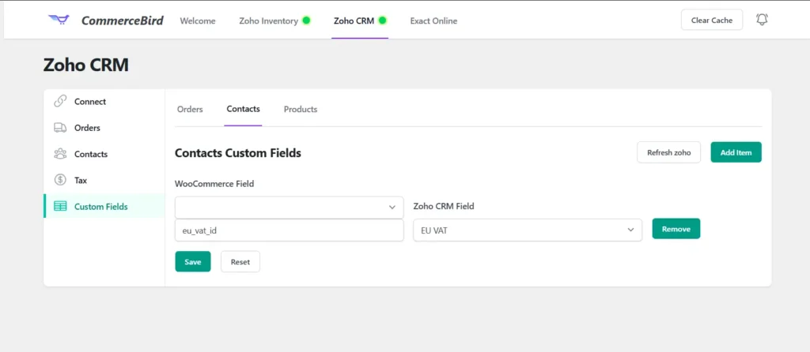
Task: Click the green status dot beside Zoho Inventory
Action: coord(306,21)
